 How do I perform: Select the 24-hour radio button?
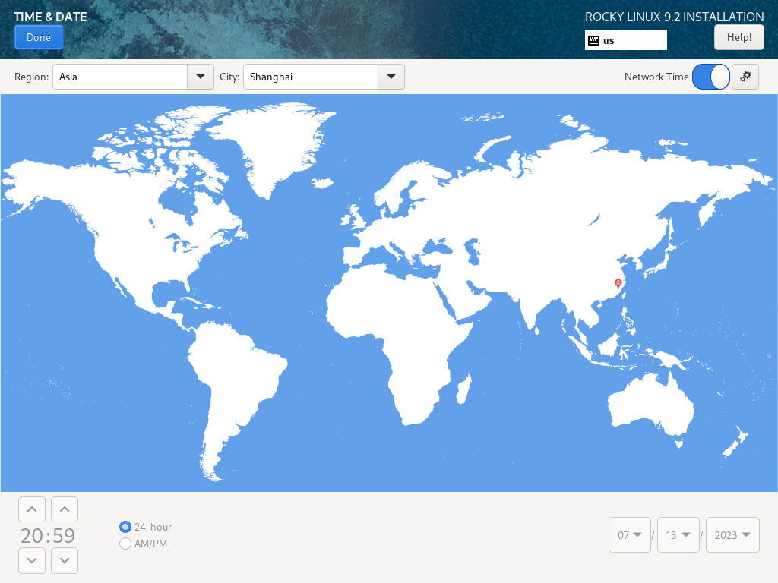pyautogui.click(x=125, y=527)
